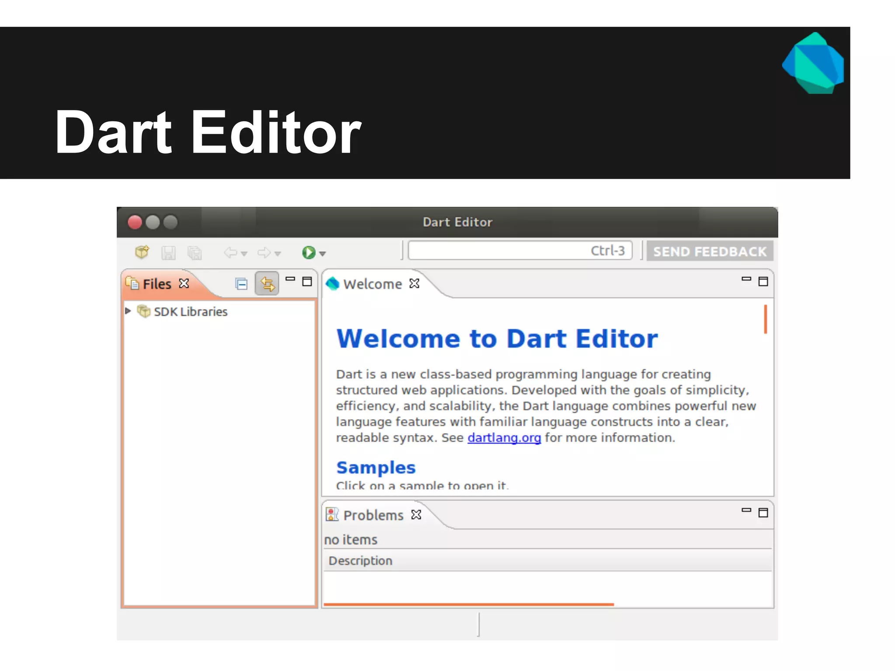Click into the Ctrl-3 search box
This screenshot has width=895, height=671.
(520, 251)
